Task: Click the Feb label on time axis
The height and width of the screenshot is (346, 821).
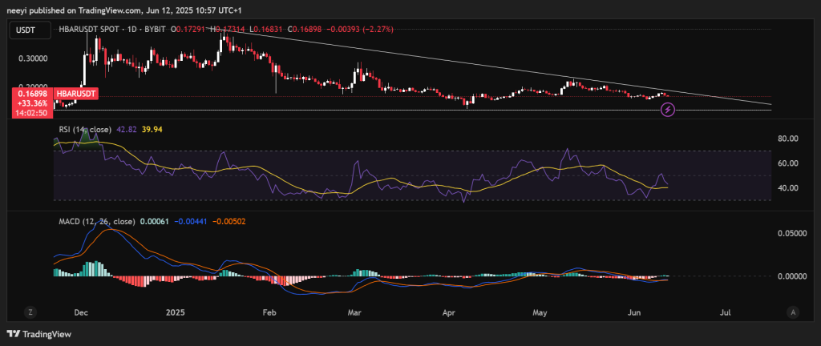Action: pos(269,312)
